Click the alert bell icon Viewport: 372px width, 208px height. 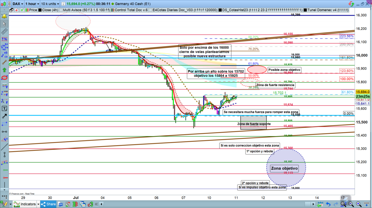pyautogui.click(x=4, y=16)
